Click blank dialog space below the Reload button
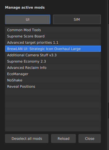This screenshot has width=109, height=150. click(x=63, y=147)
